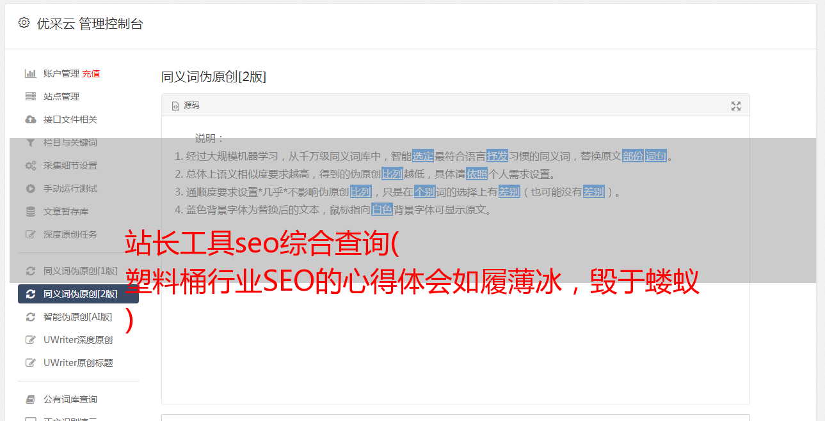The width and height of the screenshot is (825, 421).
Task: Click the red 充值 recharge link
Action: click(x=91, y=73)
